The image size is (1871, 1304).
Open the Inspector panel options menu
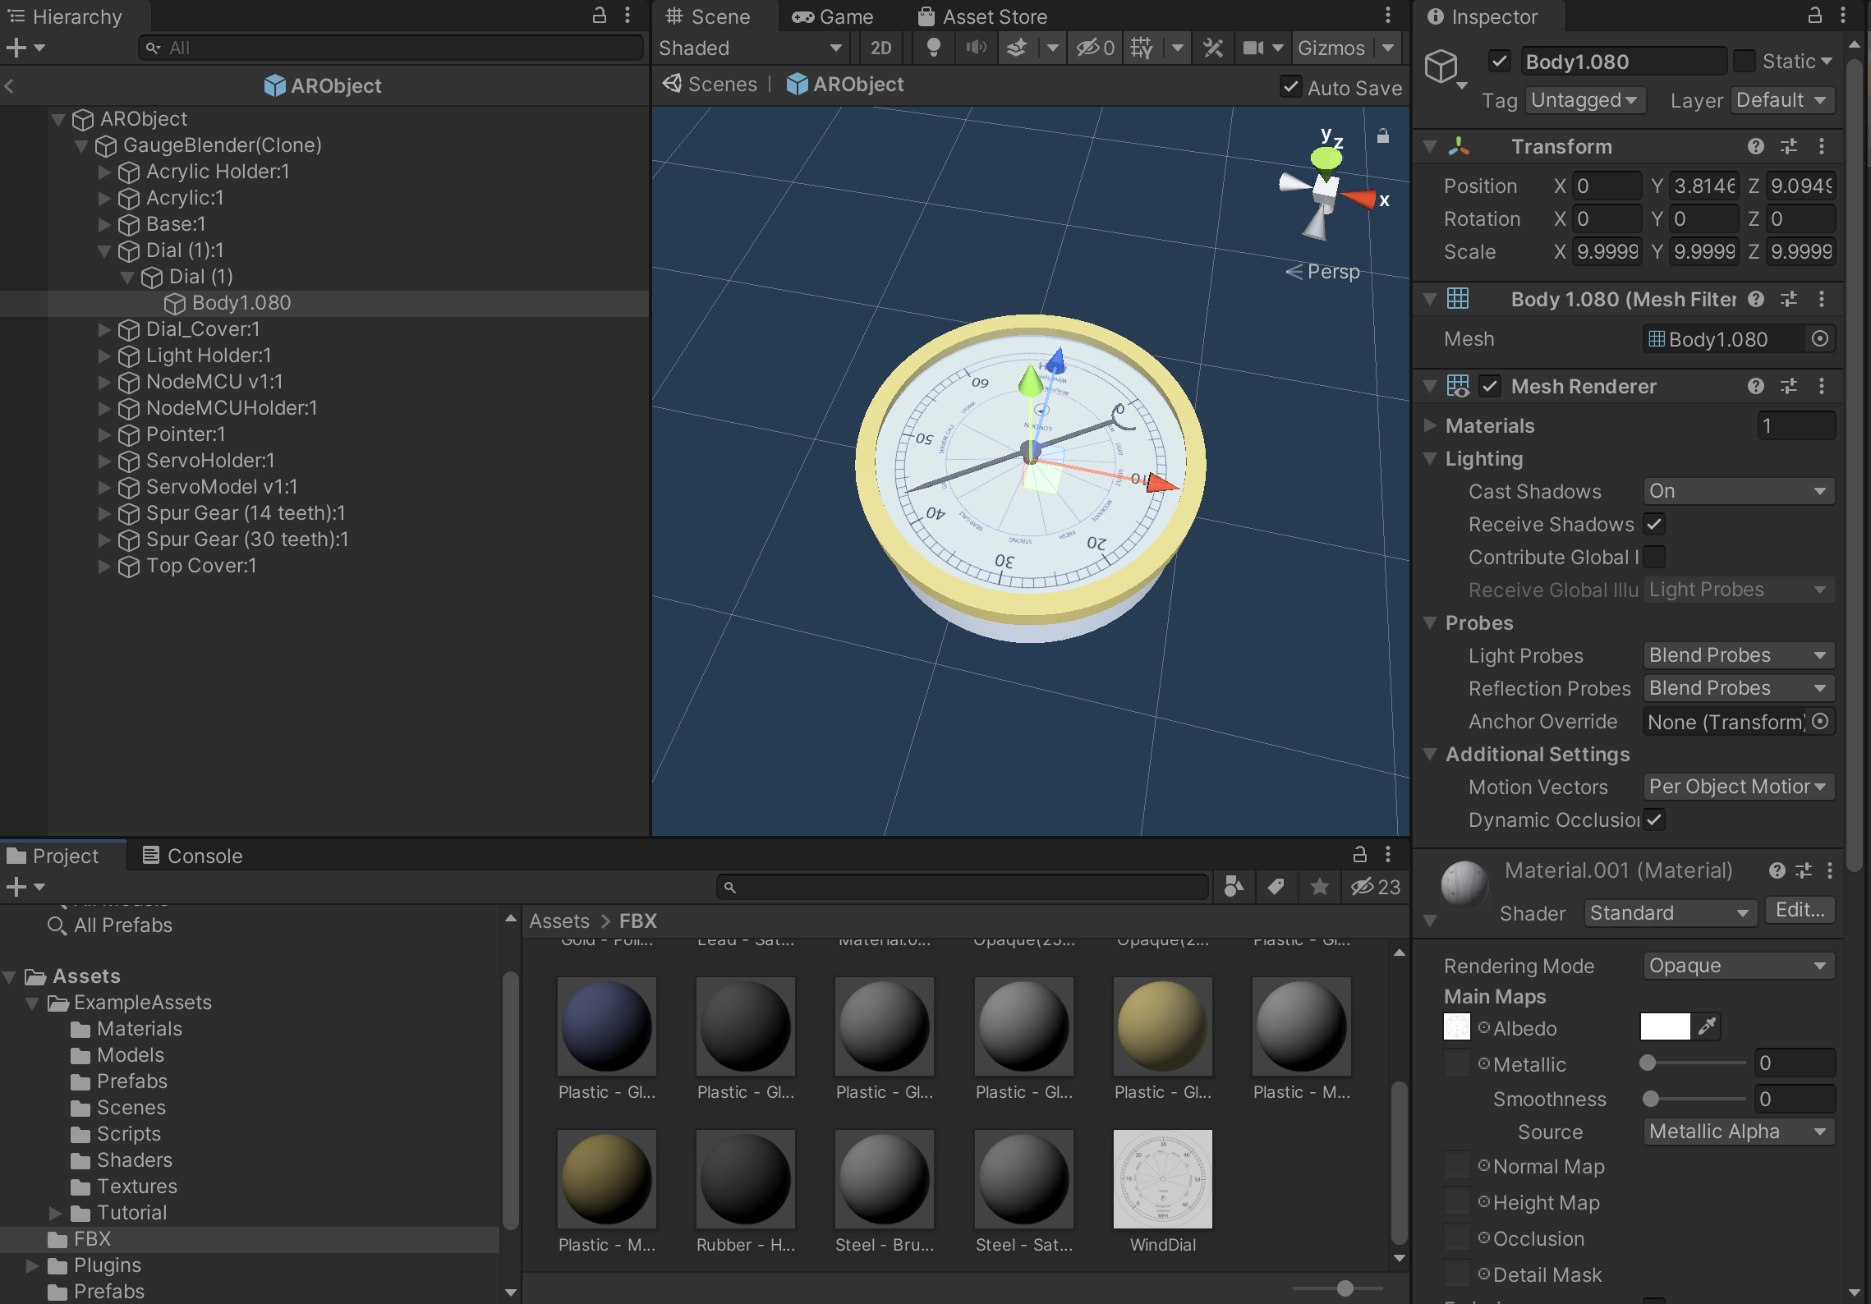pyautogui.click(x=1843, y=16)
